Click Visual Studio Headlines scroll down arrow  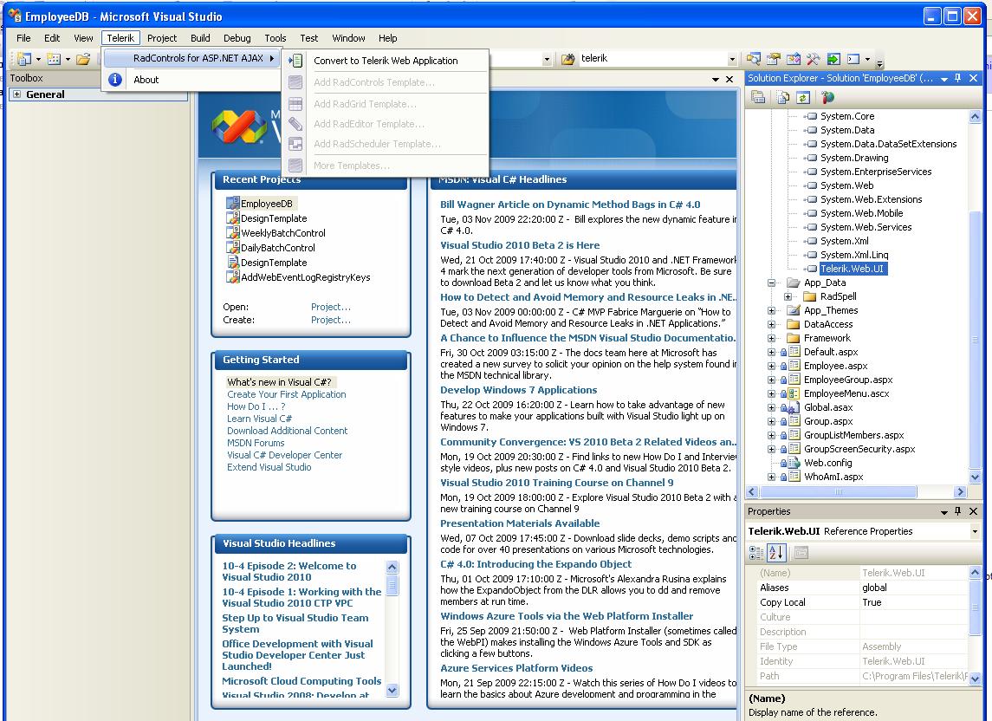click(392, 690)
